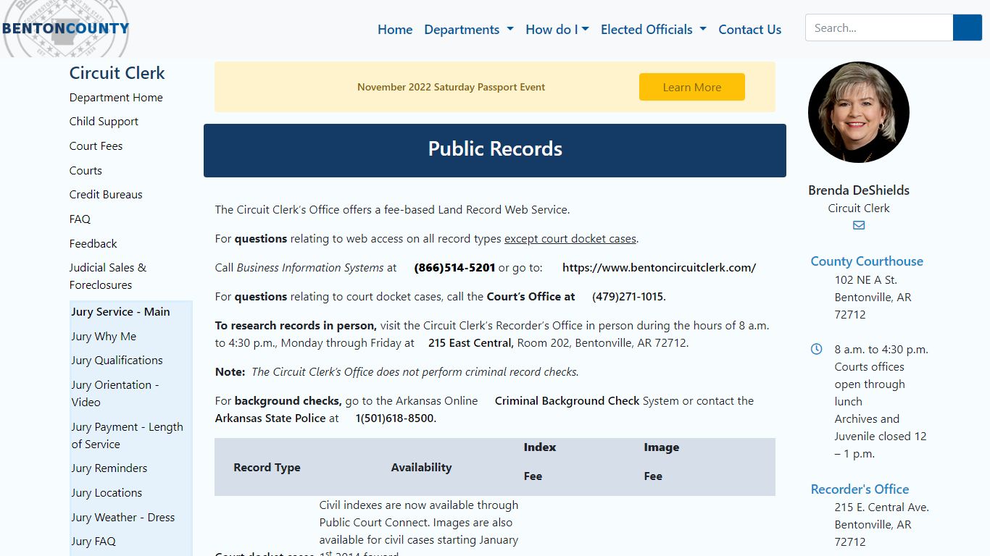The image size is (990, 556).
Task: Select Jury Weather - Dress from sidebar
Action: [123, 517]
